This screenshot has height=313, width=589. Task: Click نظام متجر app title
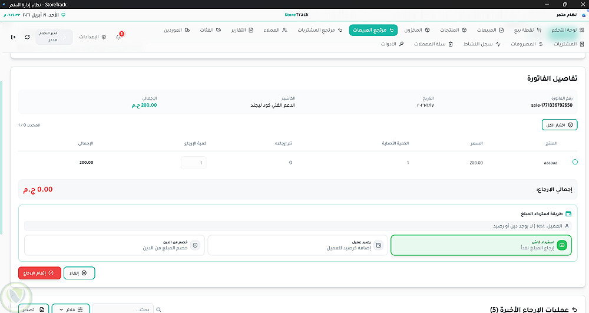[x=567, y=15]
